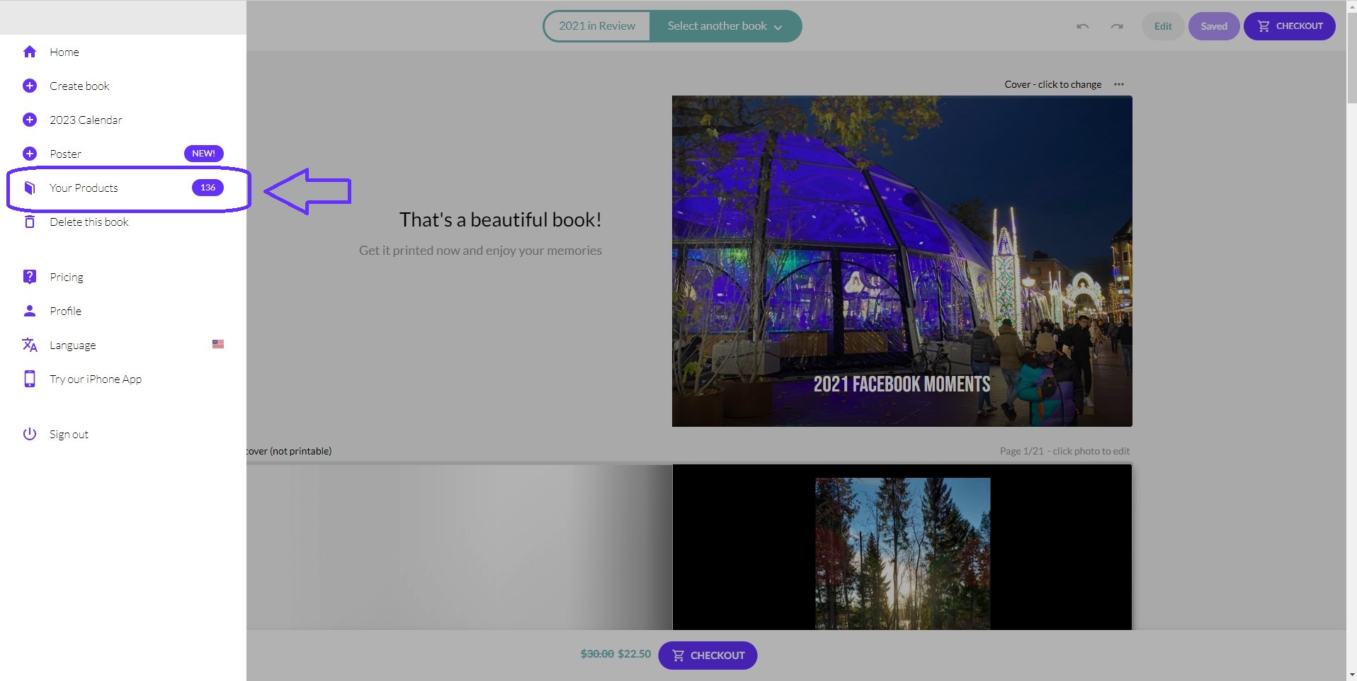Viewport: 1357px width, 681px height.
Task: Click the bottom CHECKOUT button
Action: (708, 655)
